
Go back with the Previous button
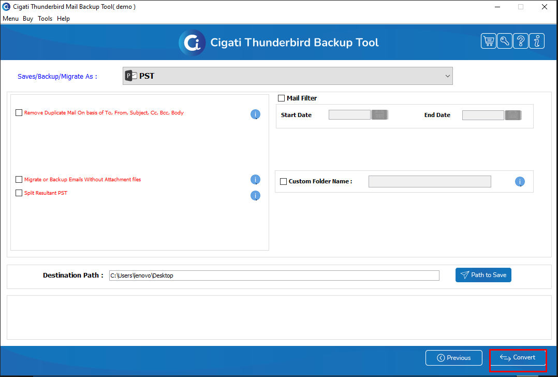(454, 358)
